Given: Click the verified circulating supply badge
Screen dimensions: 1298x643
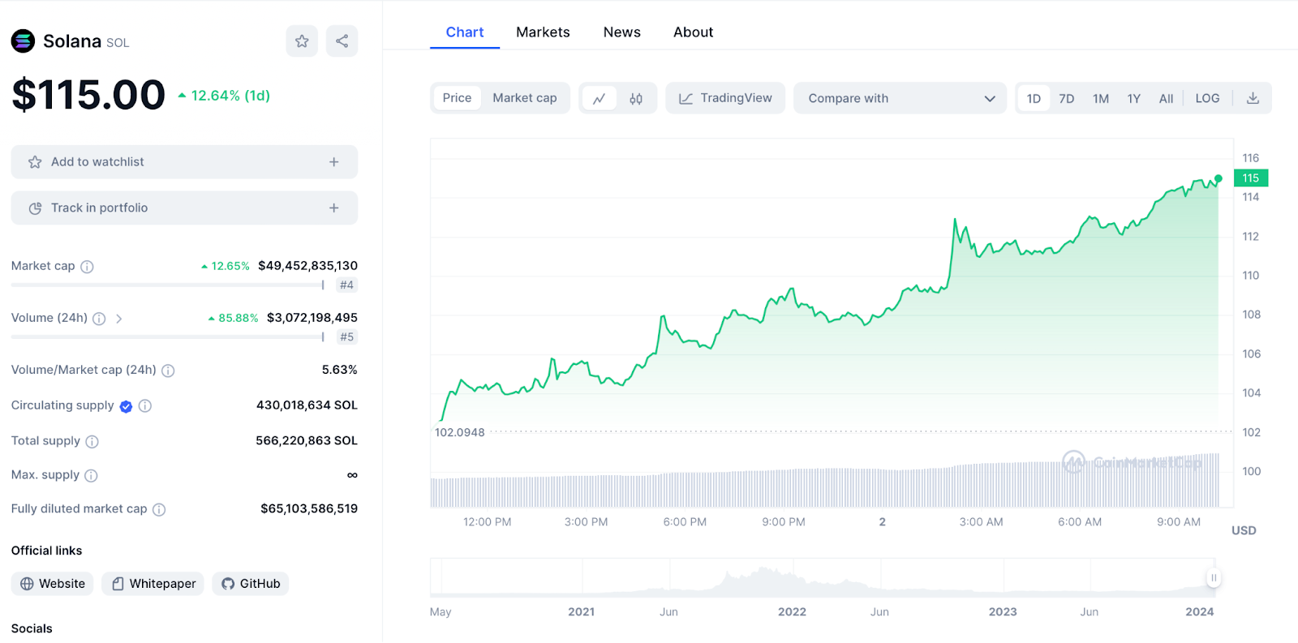Looking at the screenshot, I should [126, 407].
